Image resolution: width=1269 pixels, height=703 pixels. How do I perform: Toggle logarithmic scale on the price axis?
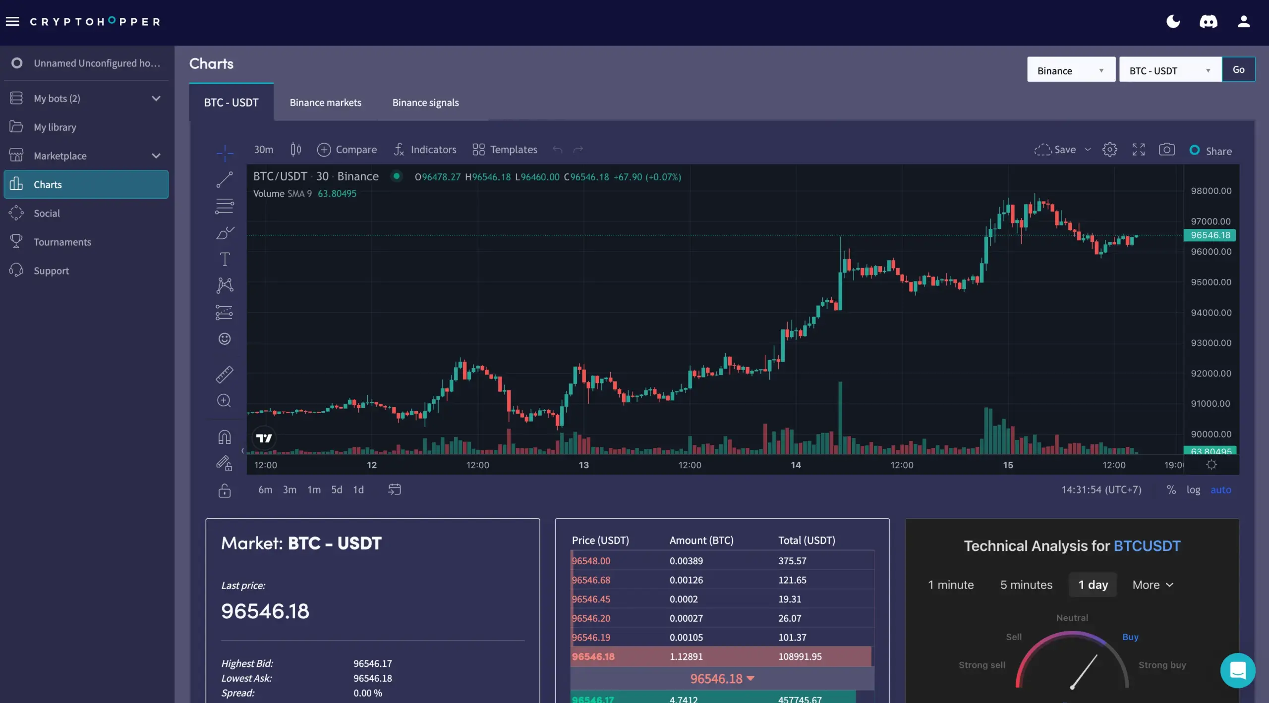point(1193,489)
